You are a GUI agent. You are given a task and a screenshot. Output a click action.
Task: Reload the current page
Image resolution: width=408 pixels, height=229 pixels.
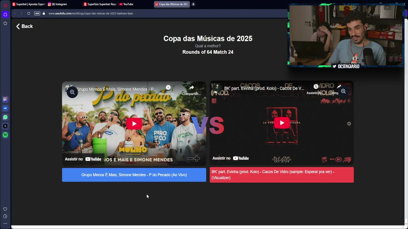(29, 13)
